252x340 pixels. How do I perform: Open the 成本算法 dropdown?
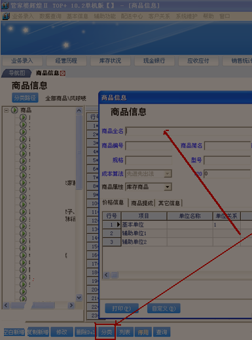[x=168, y=174]
